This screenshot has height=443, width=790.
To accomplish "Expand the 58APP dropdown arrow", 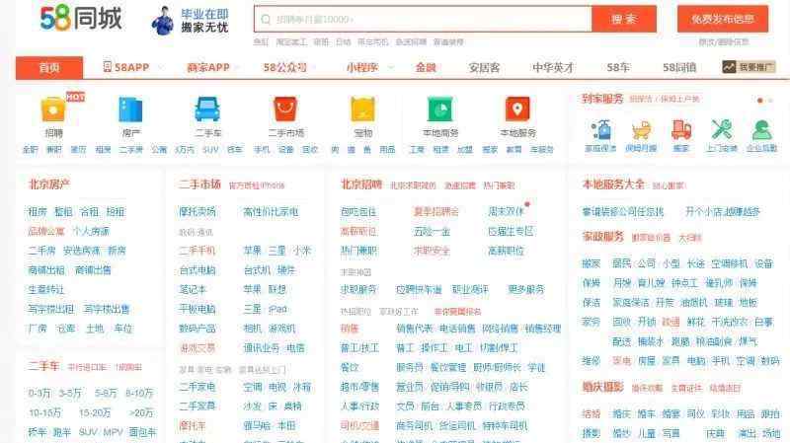I will (x=161, y=67).
